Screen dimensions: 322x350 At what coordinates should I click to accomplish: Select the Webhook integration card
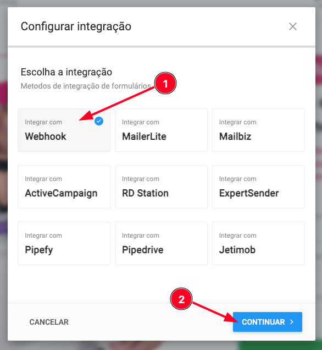[x=64, y=130]
